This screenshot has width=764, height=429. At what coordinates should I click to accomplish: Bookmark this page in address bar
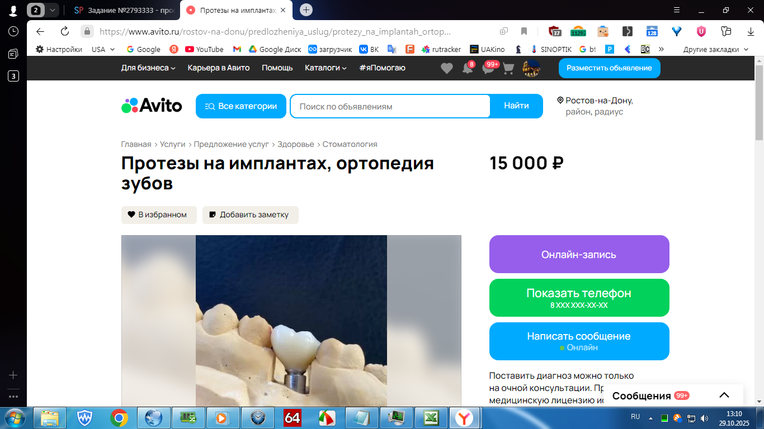pos(524,31)
